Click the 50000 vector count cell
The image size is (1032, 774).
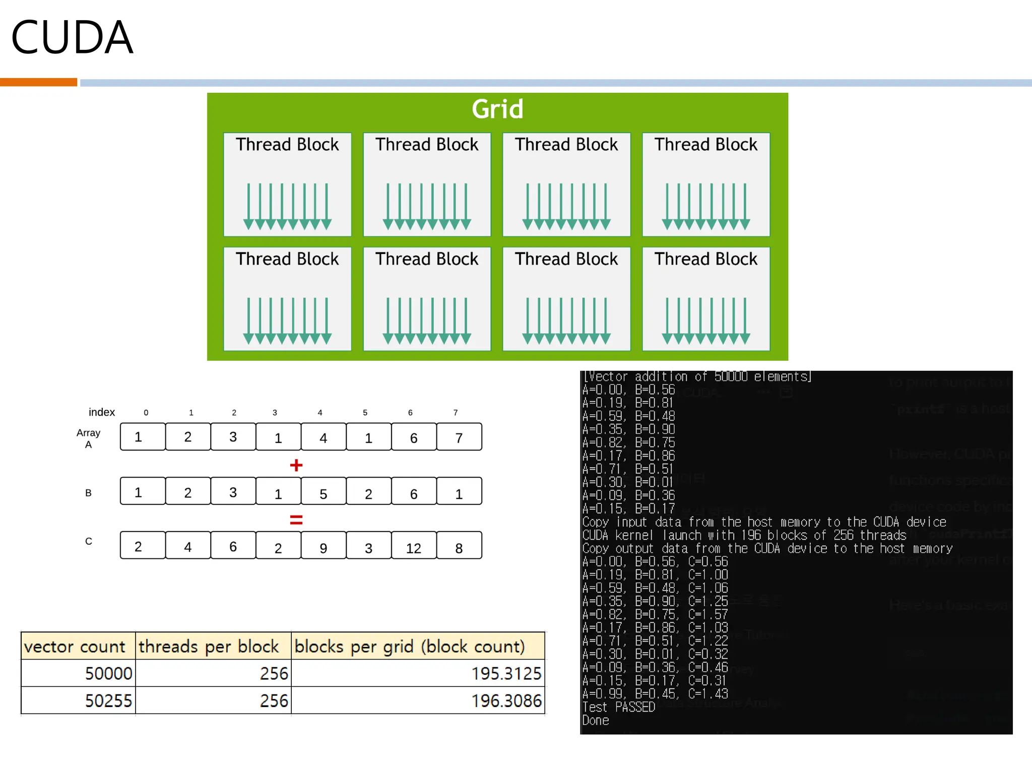tap(108, 674)
